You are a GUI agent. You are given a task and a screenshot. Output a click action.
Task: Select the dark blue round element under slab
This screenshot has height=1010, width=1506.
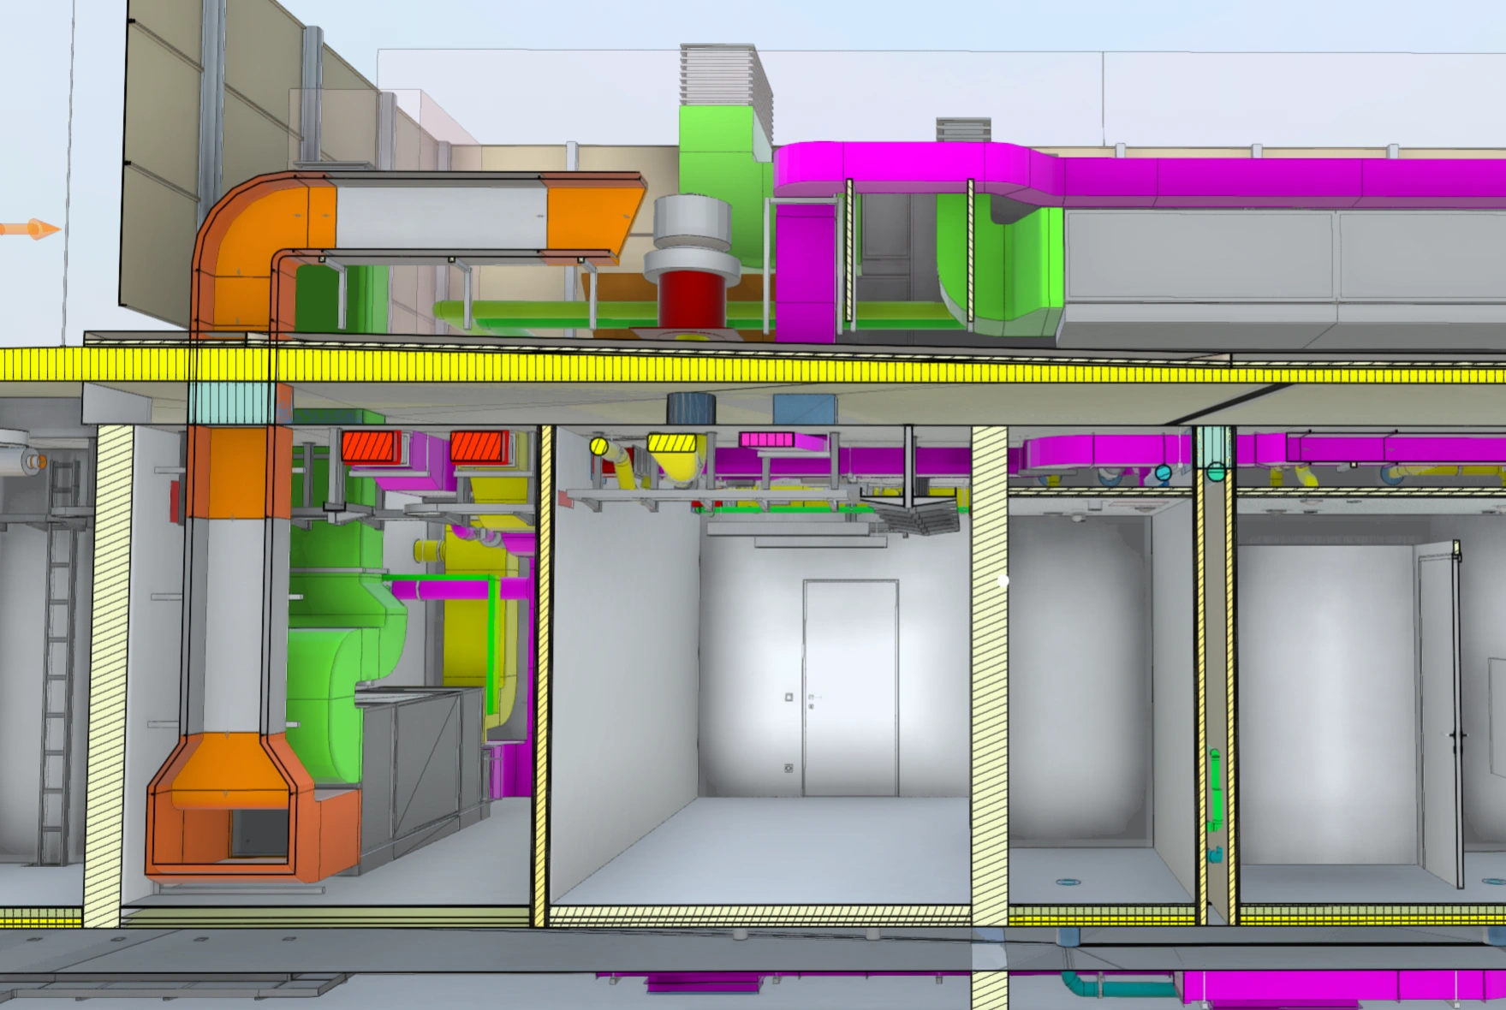(x=691, y=408)
